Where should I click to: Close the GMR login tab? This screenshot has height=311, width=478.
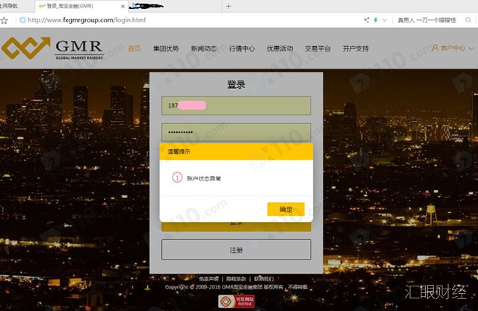tap(122, 6)
